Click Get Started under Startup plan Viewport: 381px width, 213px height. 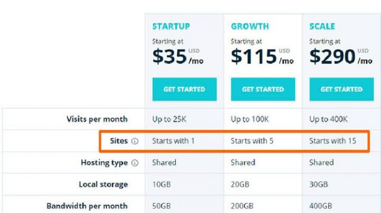pyautogui.click(x=184, y=89)
